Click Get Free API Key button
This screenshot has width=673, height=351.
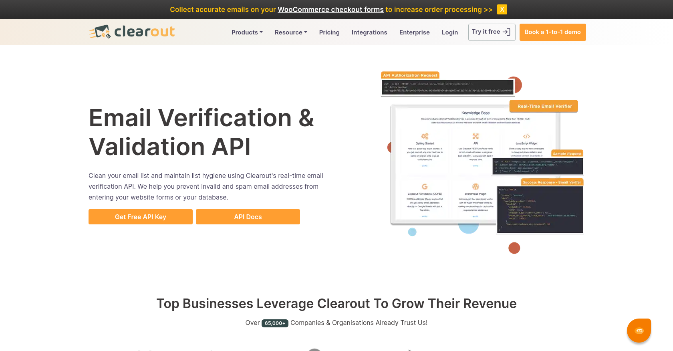(x=141, y=217)
